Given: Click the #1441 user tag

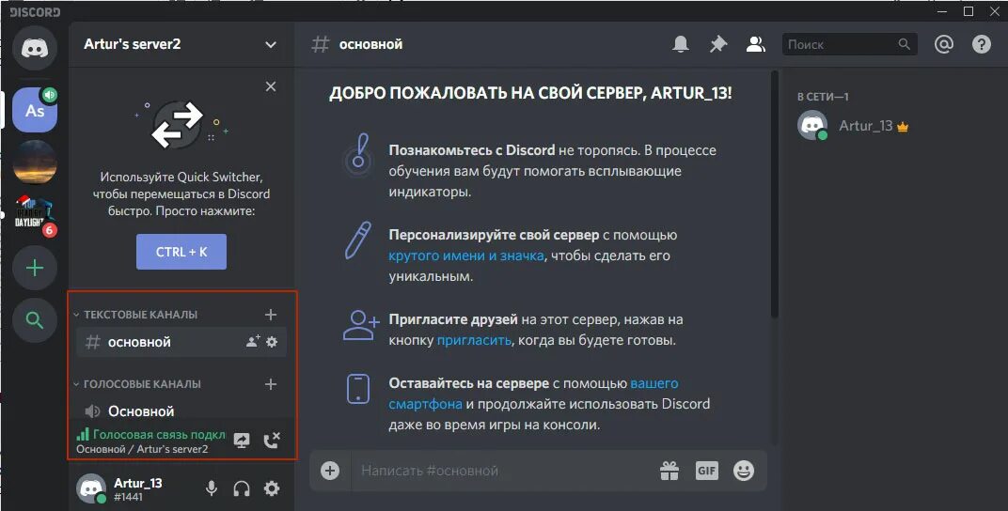Looking at the screenshot, I should tap(128, 496).
